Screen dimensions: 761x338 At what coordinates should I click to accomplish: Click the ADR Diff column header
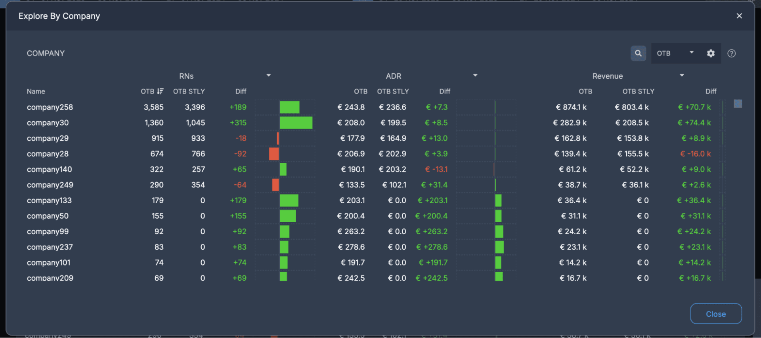(x=445, y=91)
